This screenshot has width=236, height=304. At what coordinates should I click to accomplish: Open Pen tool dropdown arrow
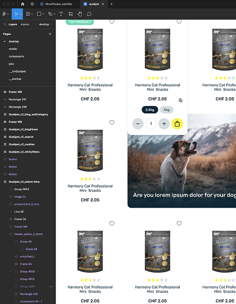55,14
